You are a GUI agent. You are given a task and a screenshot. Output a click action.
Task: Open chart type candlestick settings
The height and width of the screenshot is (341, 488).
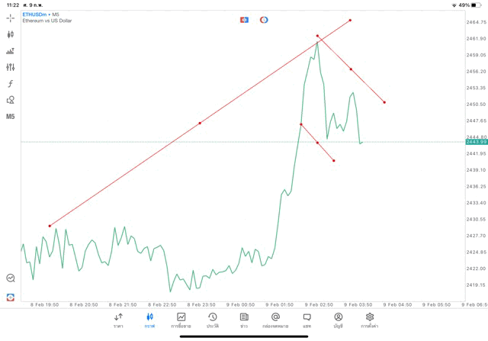(x=11, y=34)
